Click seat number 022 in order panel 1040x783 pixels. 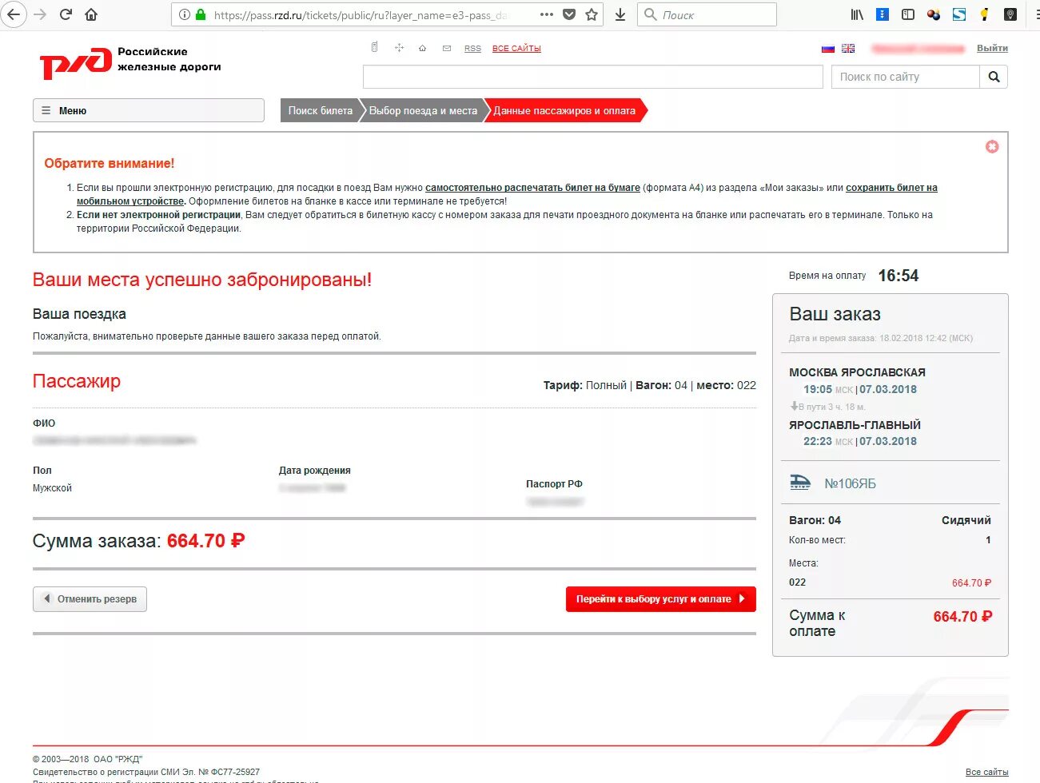tap(797, 582)
